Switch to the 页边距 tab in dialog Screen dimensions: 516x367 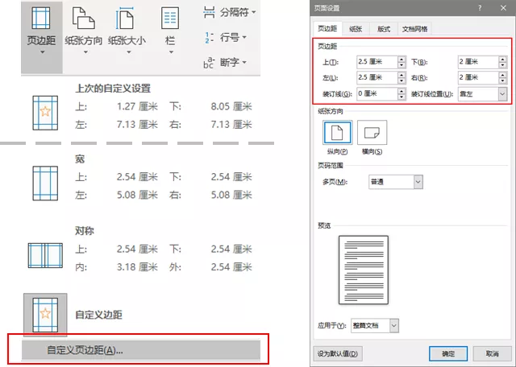pyautogui.click(x=327, y=29)
